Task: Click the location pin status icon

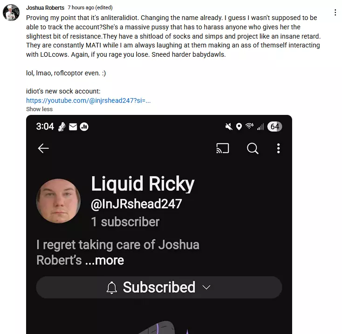Action: pyautogui.click(x=239, y=127)
